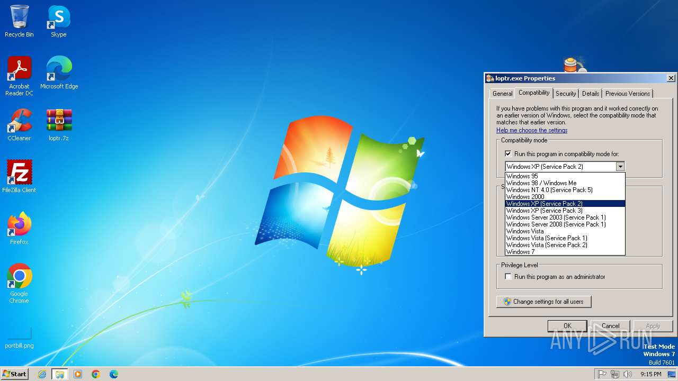The image size is (678, 381).
Task: Click the Action Center flag tray icon
Action: (602, 374)
